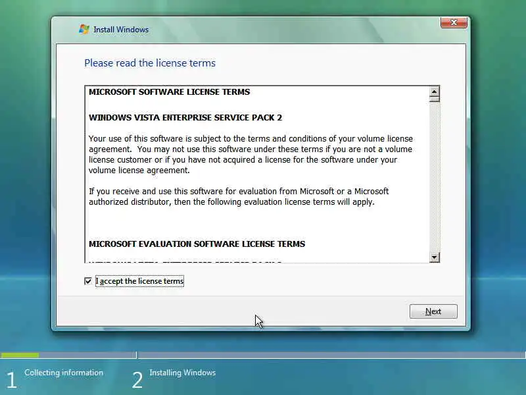This screenshot has height=395, width=526.
Task: Click the 'Installing Windows' step label
Action: tap(183, 373)
